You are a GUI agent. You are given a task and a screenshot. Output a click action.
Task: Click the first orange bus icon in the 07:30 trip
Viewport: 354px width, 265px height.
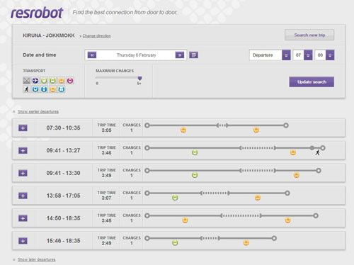(183, 130)
